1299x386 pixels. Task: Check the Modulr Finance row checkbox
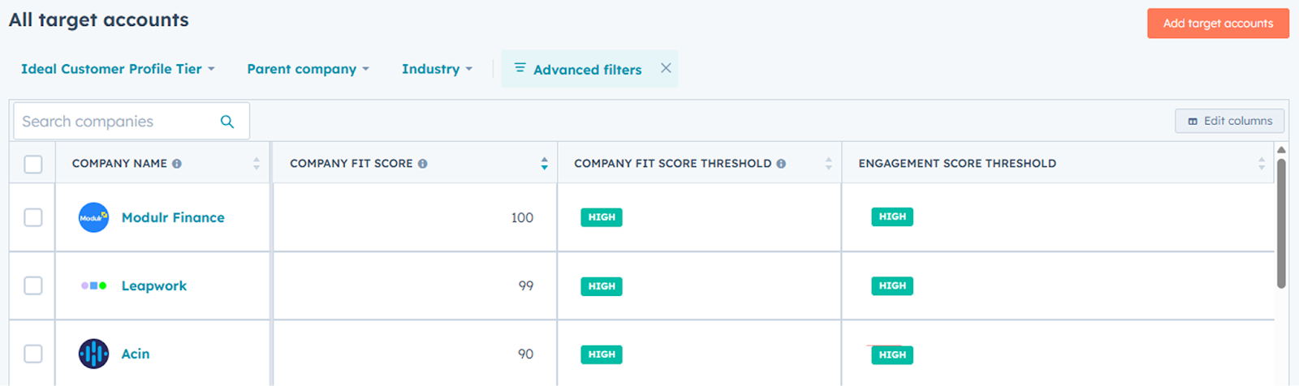(33, 217)
